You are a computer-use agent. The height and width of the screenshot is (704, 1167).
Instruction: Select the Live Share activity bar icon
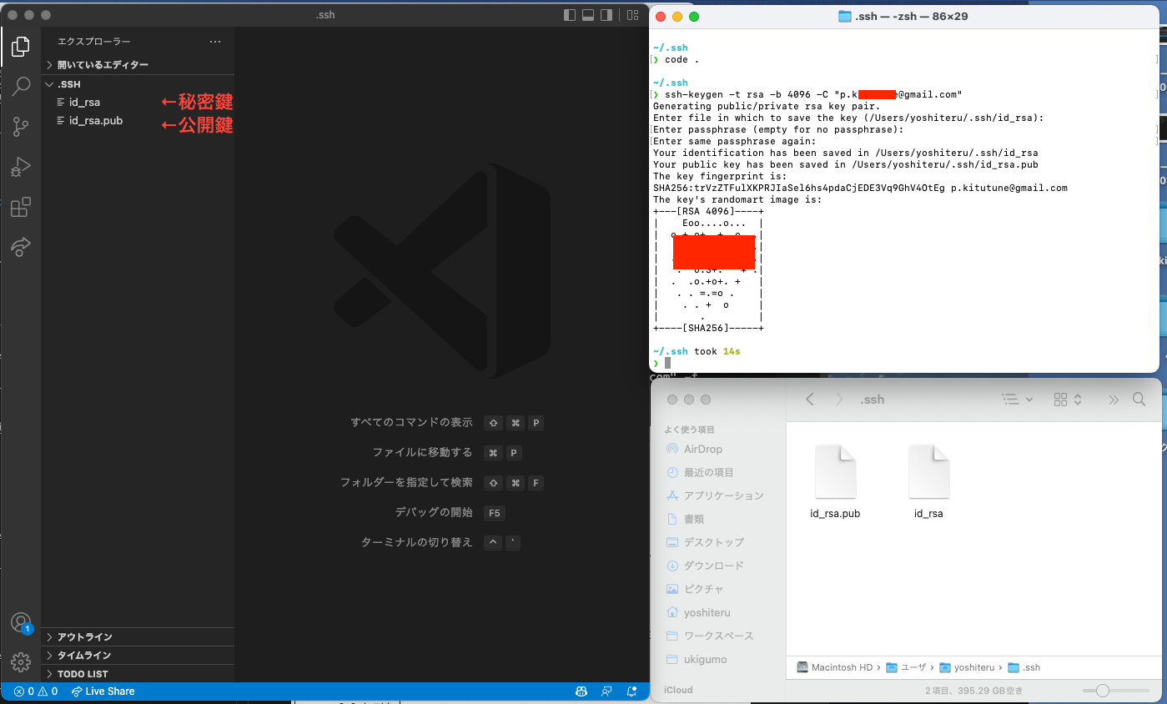coord(20,246)
